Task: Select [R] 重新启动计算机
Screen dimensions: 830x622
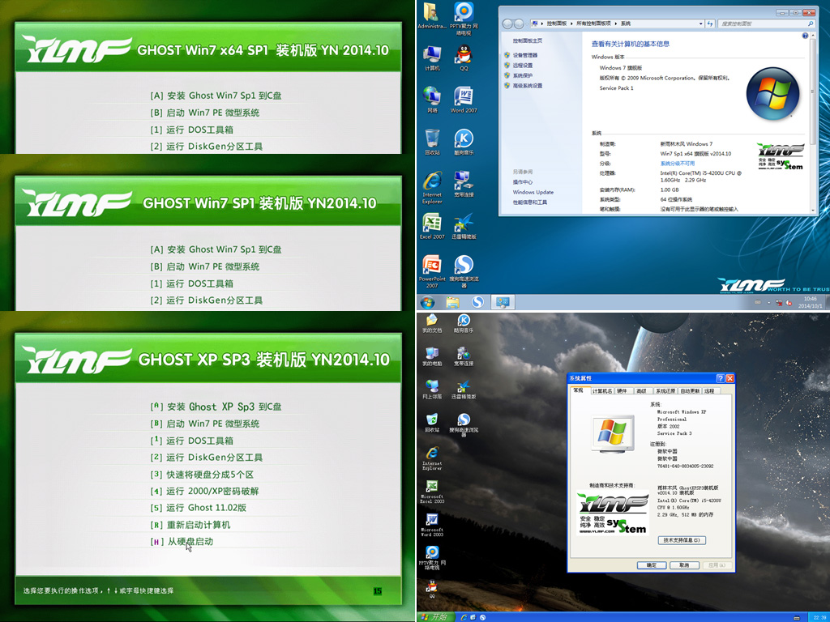Action: pyautogui.click(x=190, y=525)
